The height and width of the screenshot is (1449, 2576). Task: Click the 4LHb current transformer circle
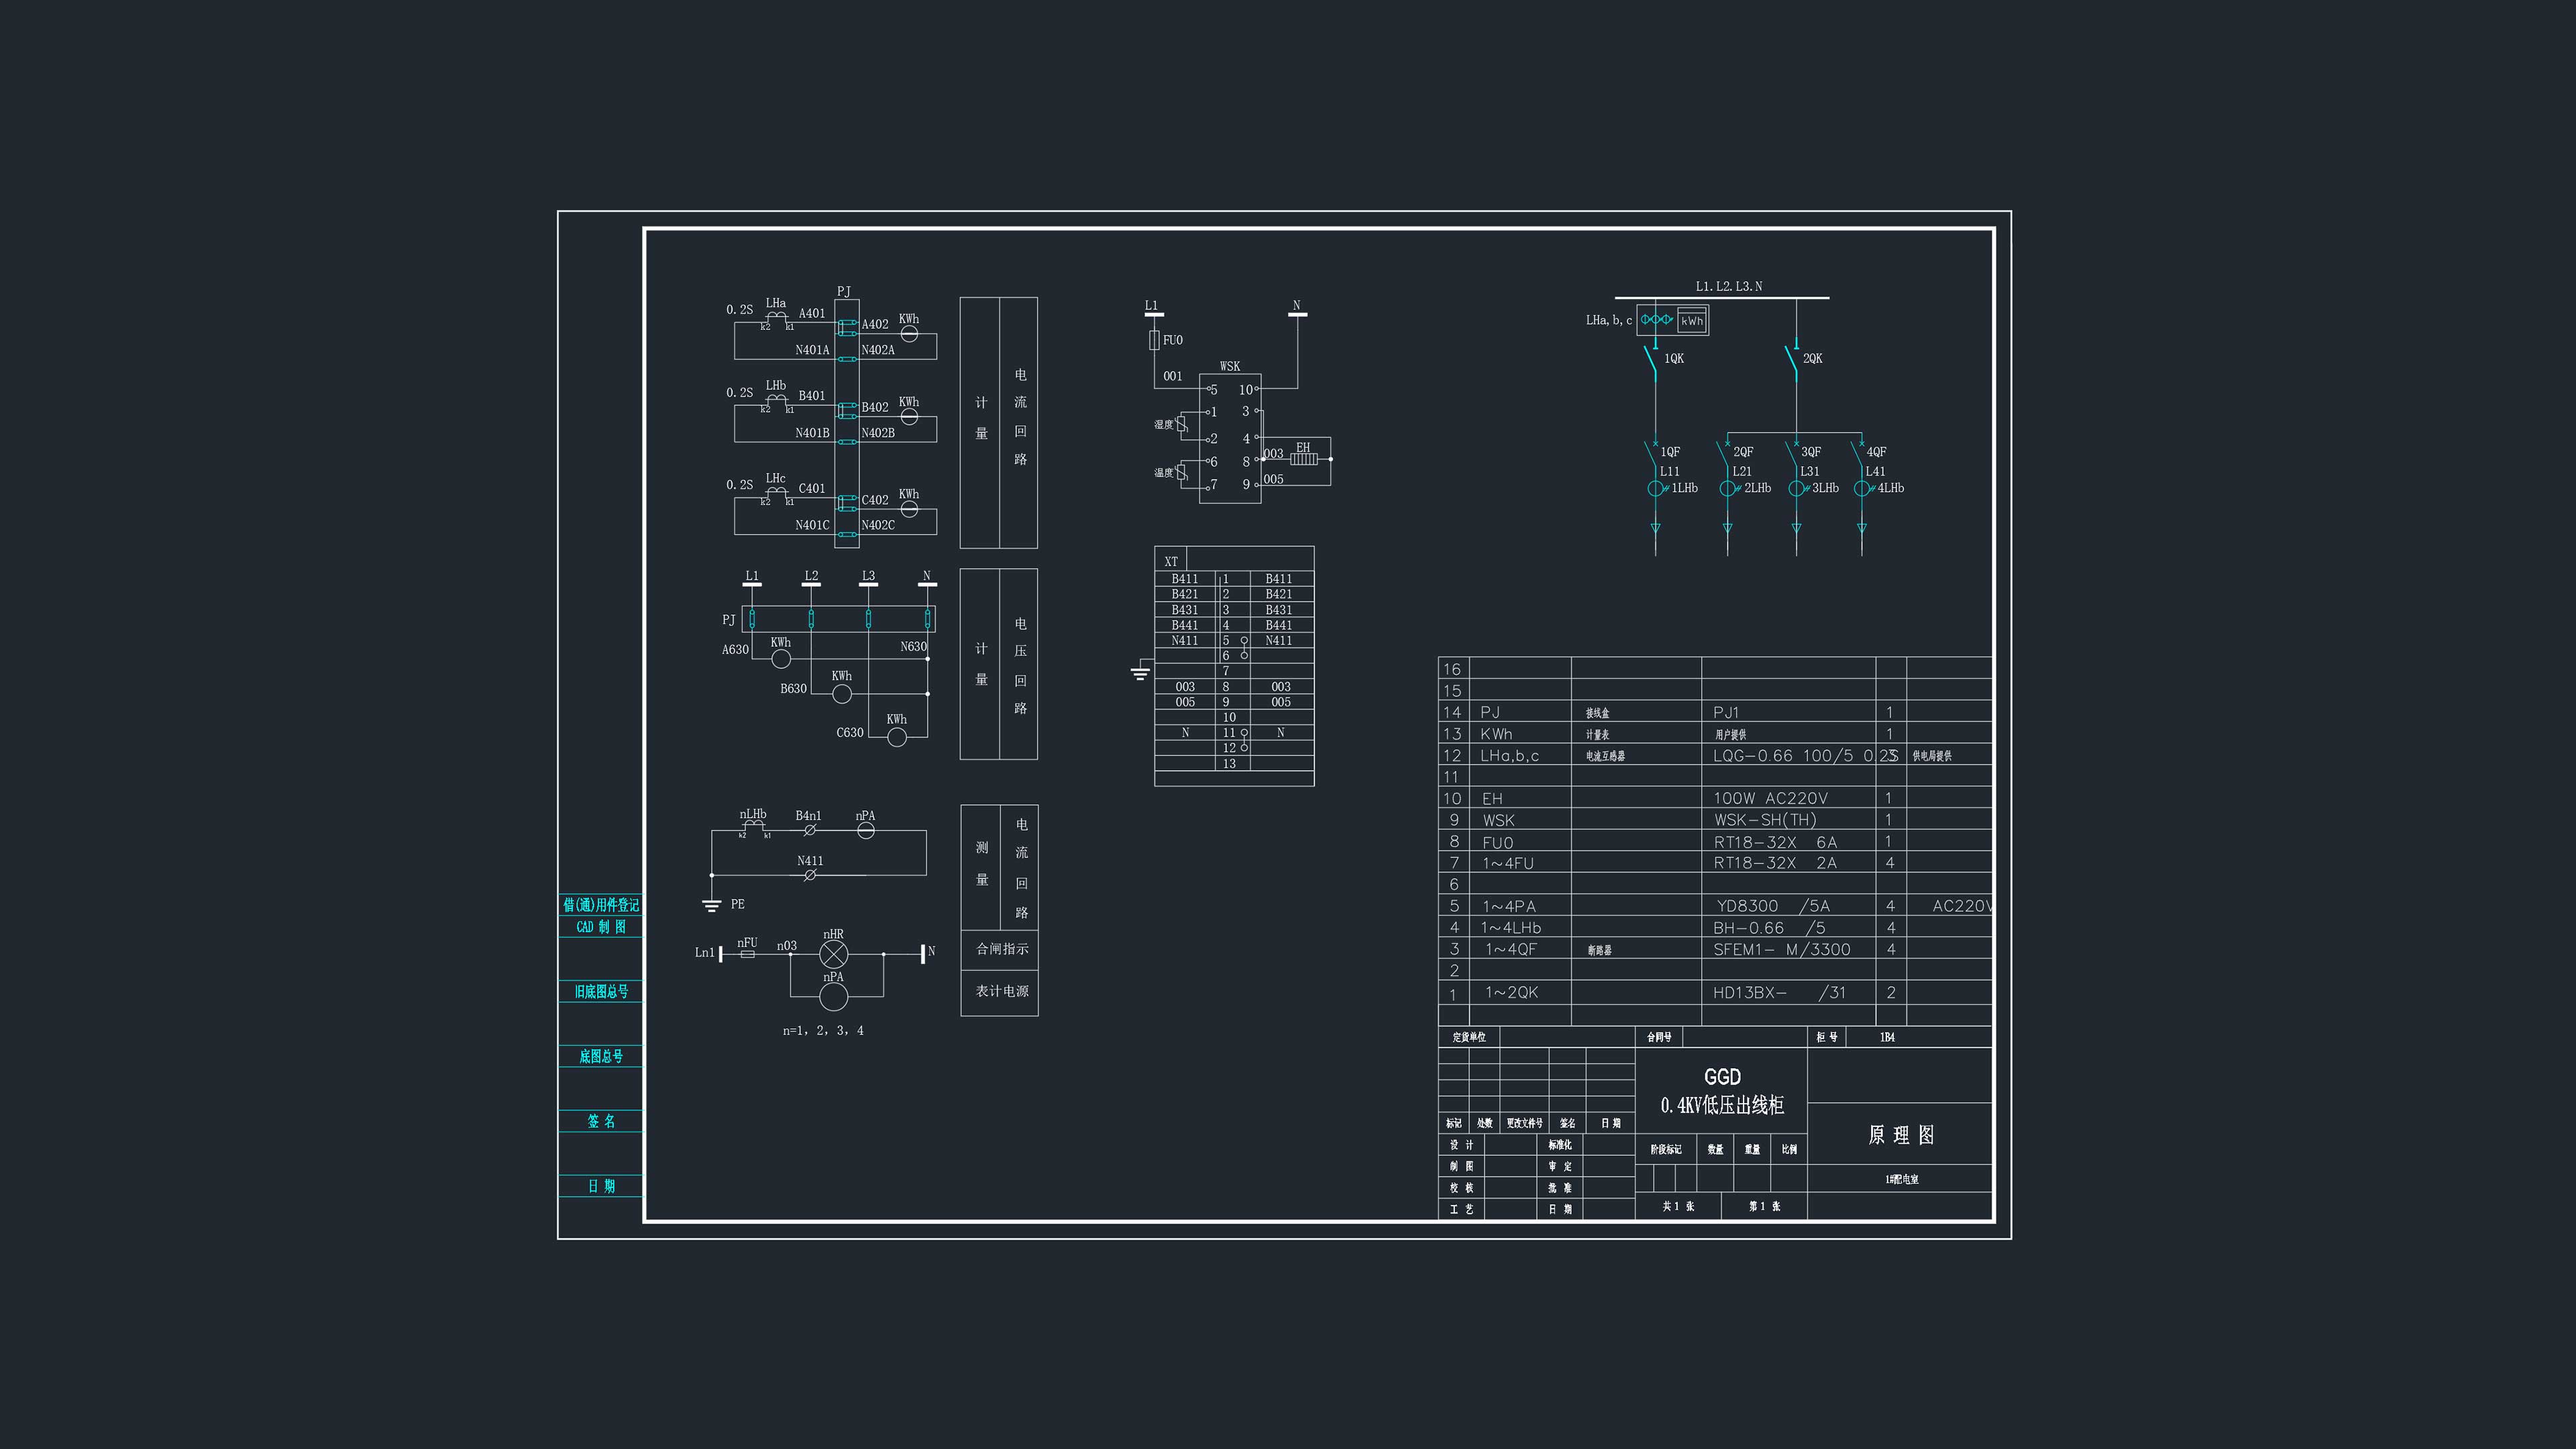[x=1861, y=489]
